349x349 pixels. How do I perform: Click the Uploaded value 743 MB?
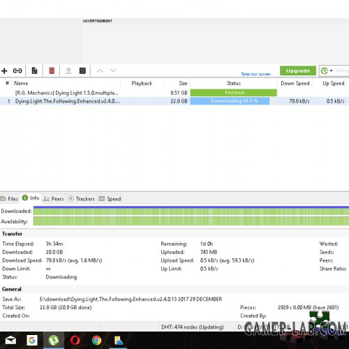click(209, 252)
